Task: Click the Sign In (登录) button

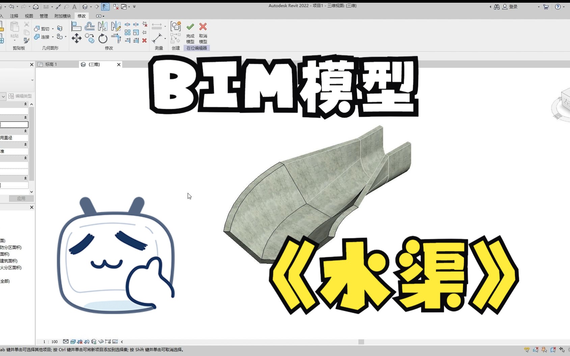Action: (x=510, y=7)
